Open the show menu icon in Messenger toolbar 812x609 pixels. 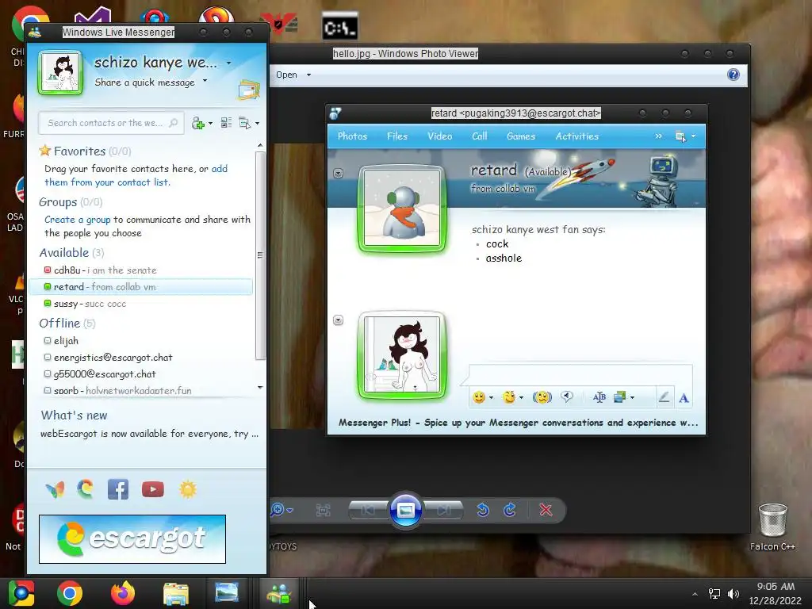click(x=244, y=123)
